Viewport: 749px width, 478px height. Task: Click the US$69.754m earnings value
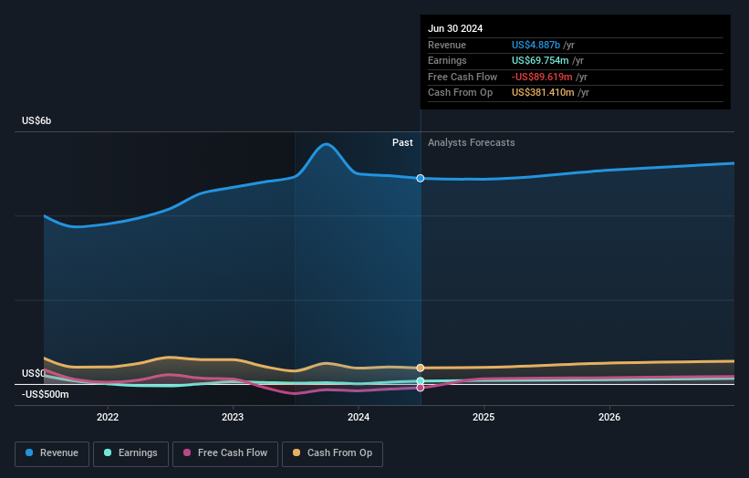pos(540,60)
